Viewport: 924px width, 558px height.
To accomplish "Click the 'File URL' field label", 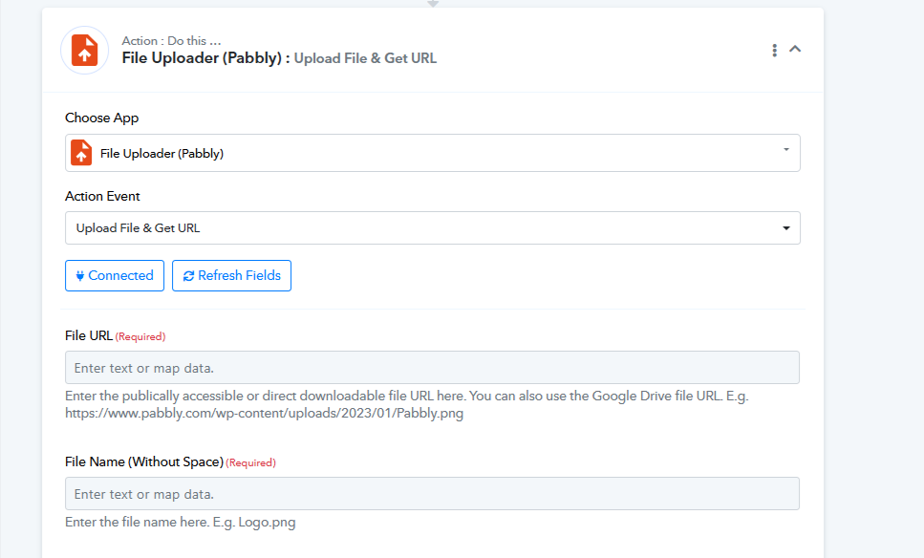I will pyautogui.click(x=89, y=335).
